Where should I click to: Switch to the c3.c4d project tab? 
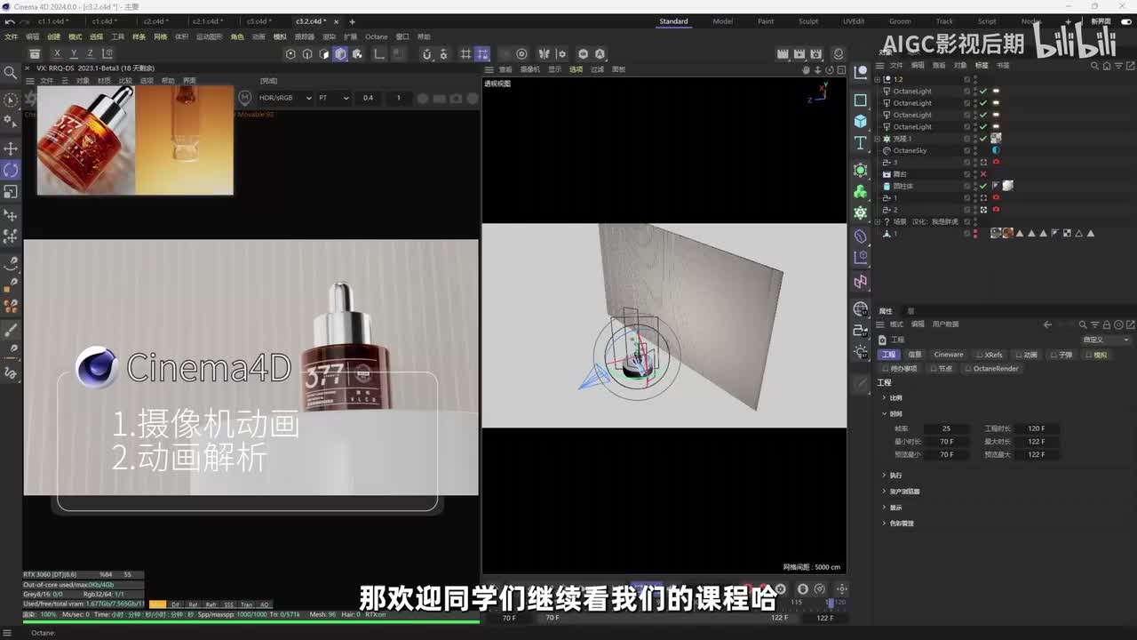point(258,21)
